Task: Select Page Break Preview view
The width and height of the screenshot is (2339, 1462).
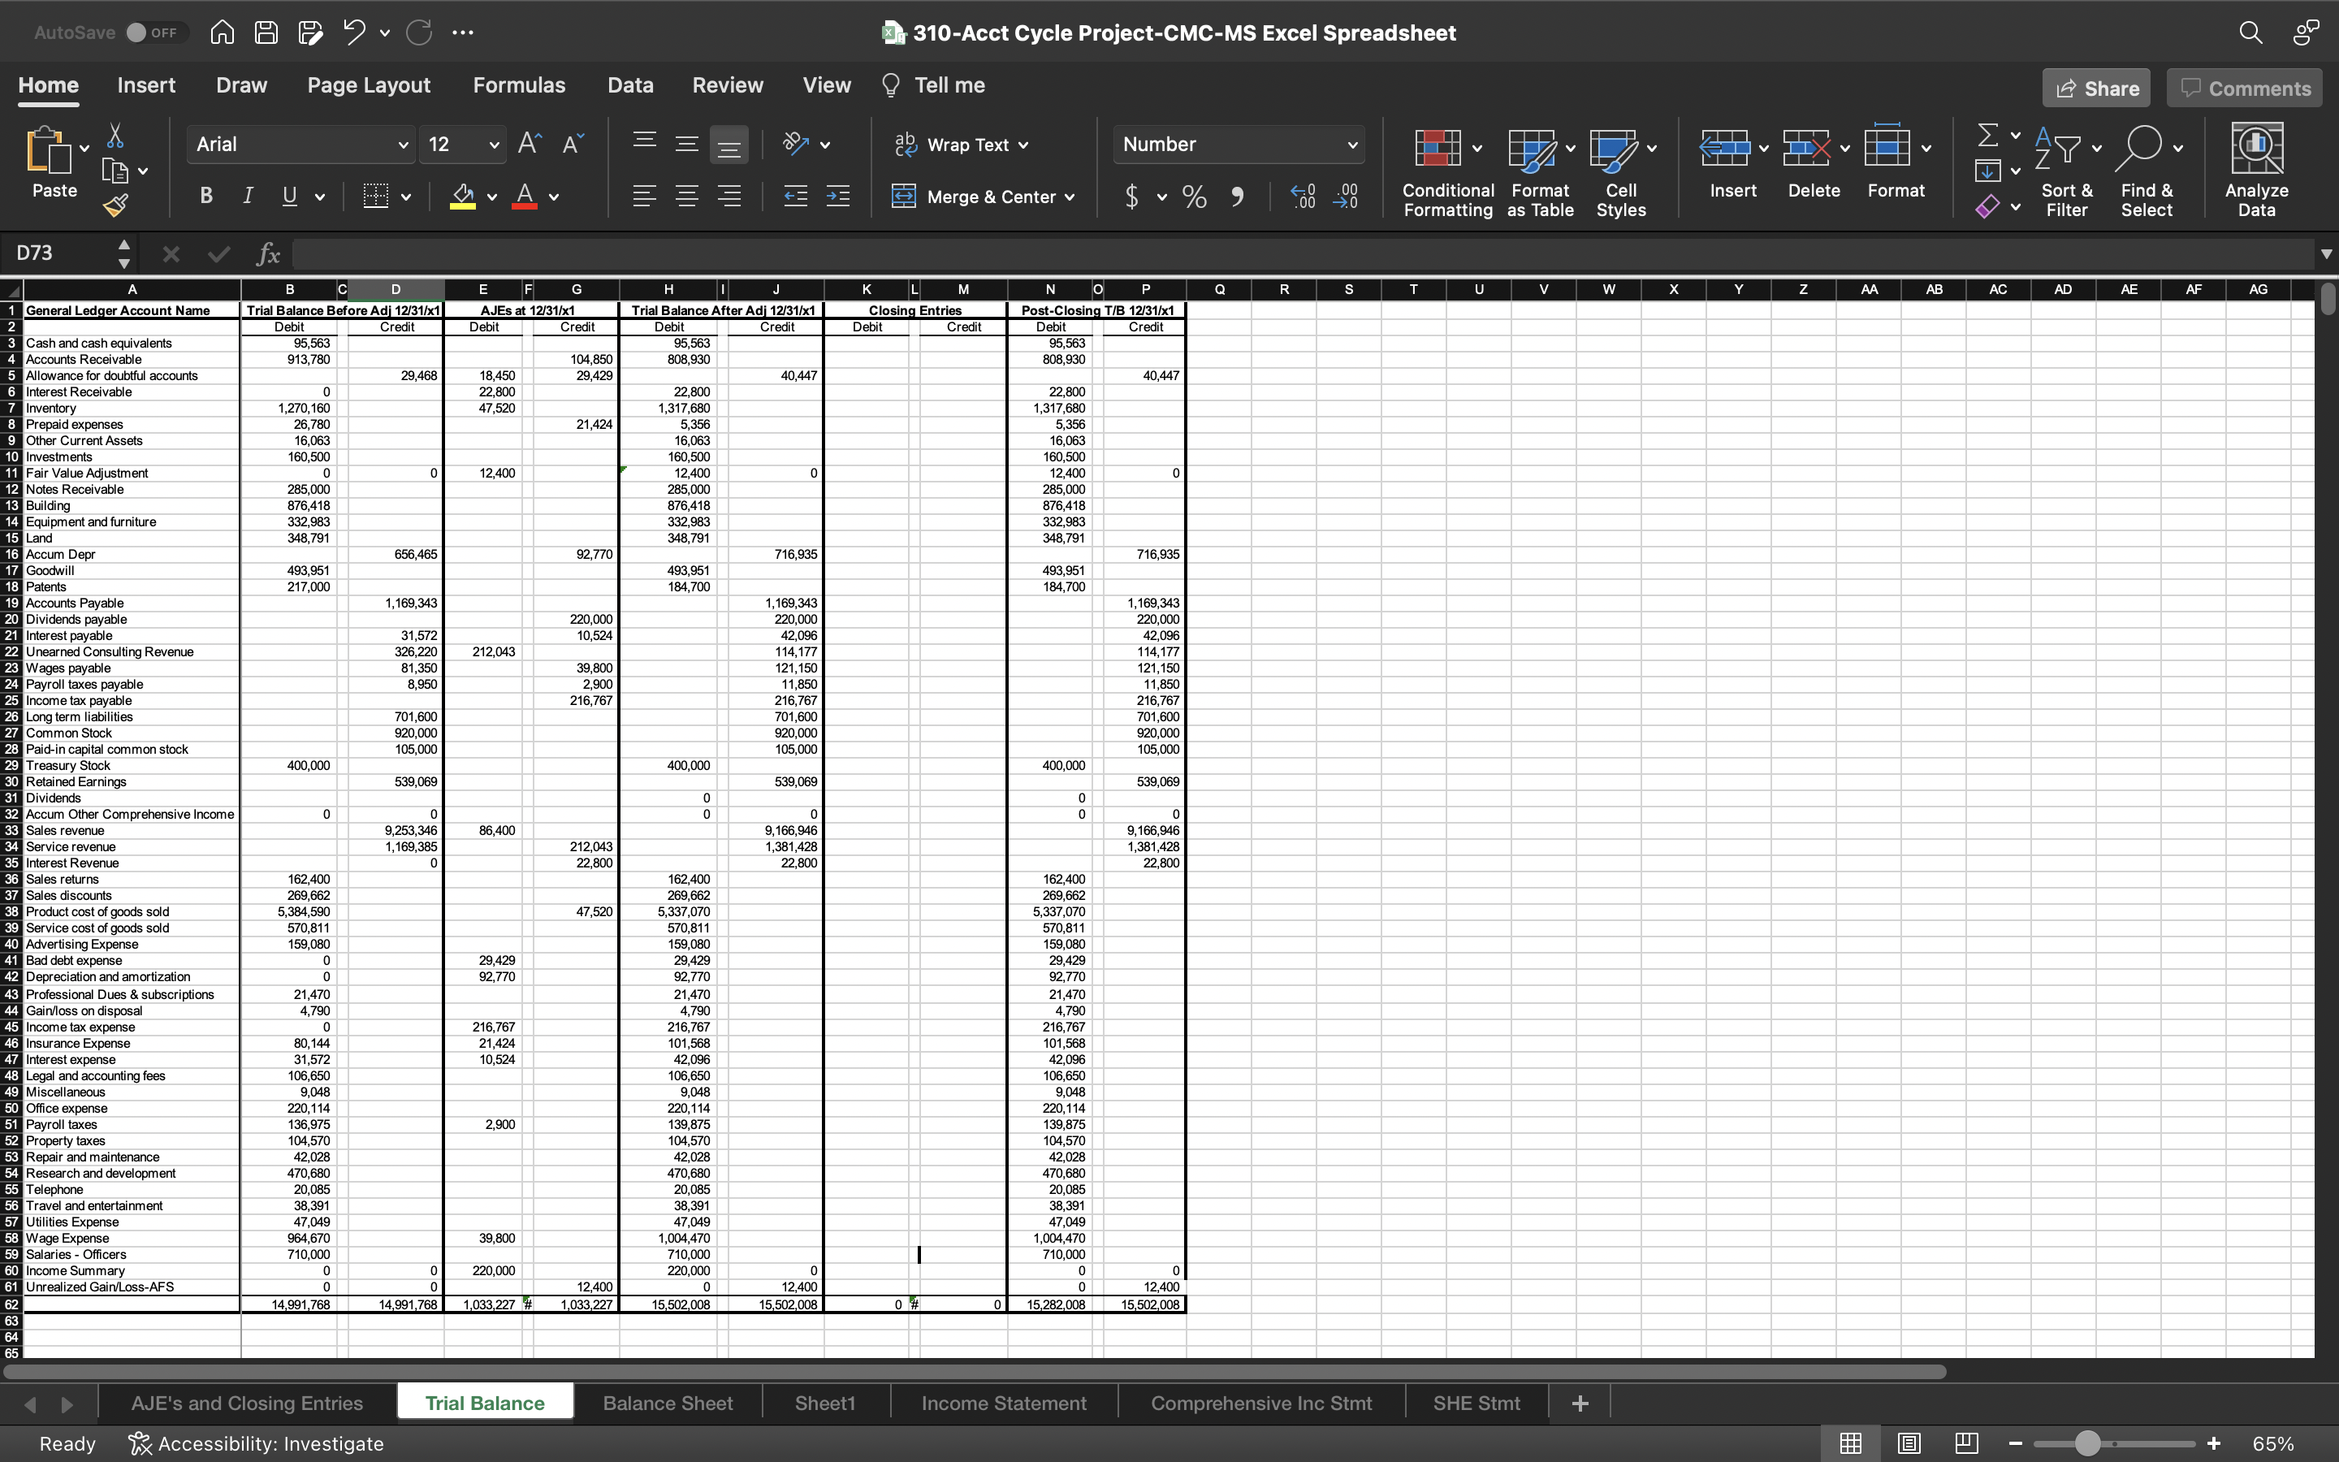Action: tap(1966, 1443)
